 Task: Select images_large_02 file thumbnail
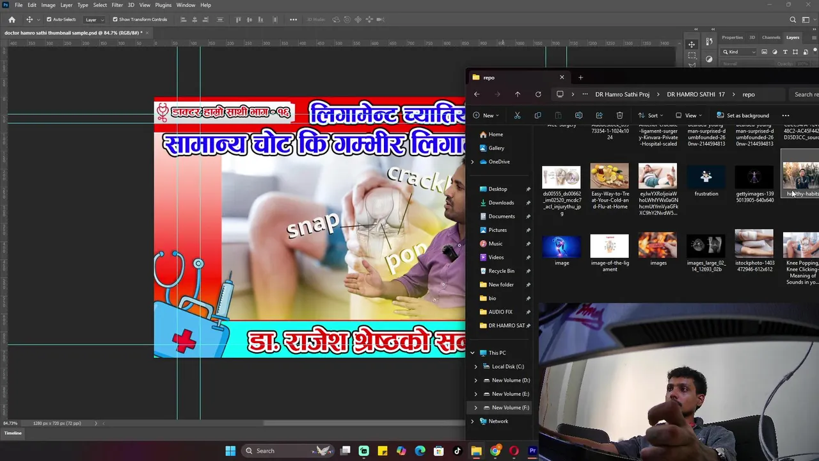(x=706, y=245)
